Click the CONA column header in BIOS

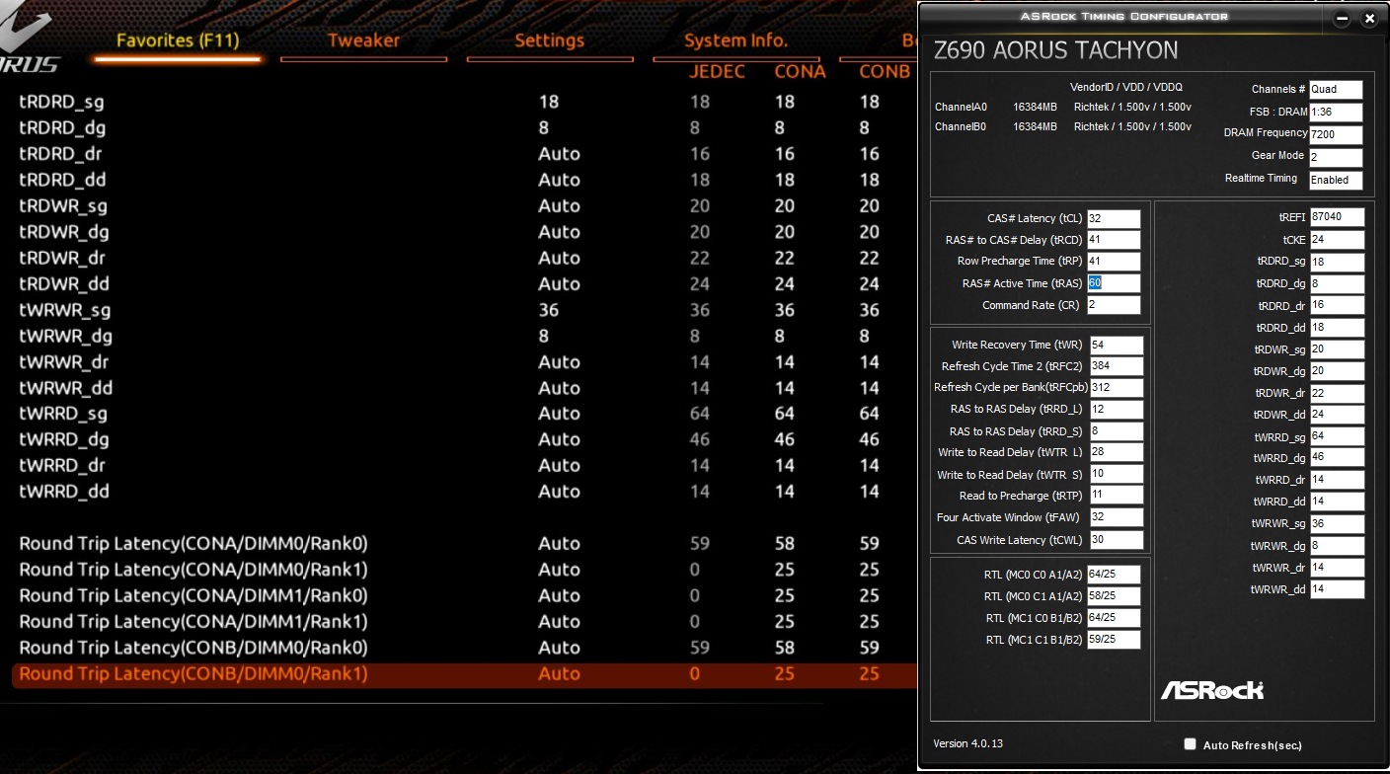point(800,72)
